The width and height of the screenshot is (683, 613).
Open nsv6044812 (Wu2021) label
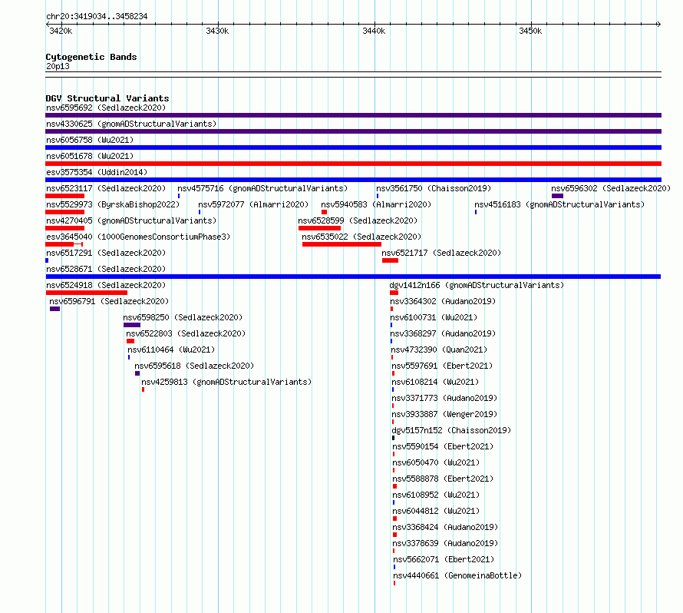[x=436, y=511]
